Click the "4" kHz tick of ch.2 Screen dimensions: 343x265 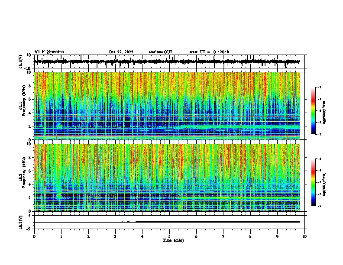coord(30,184)
